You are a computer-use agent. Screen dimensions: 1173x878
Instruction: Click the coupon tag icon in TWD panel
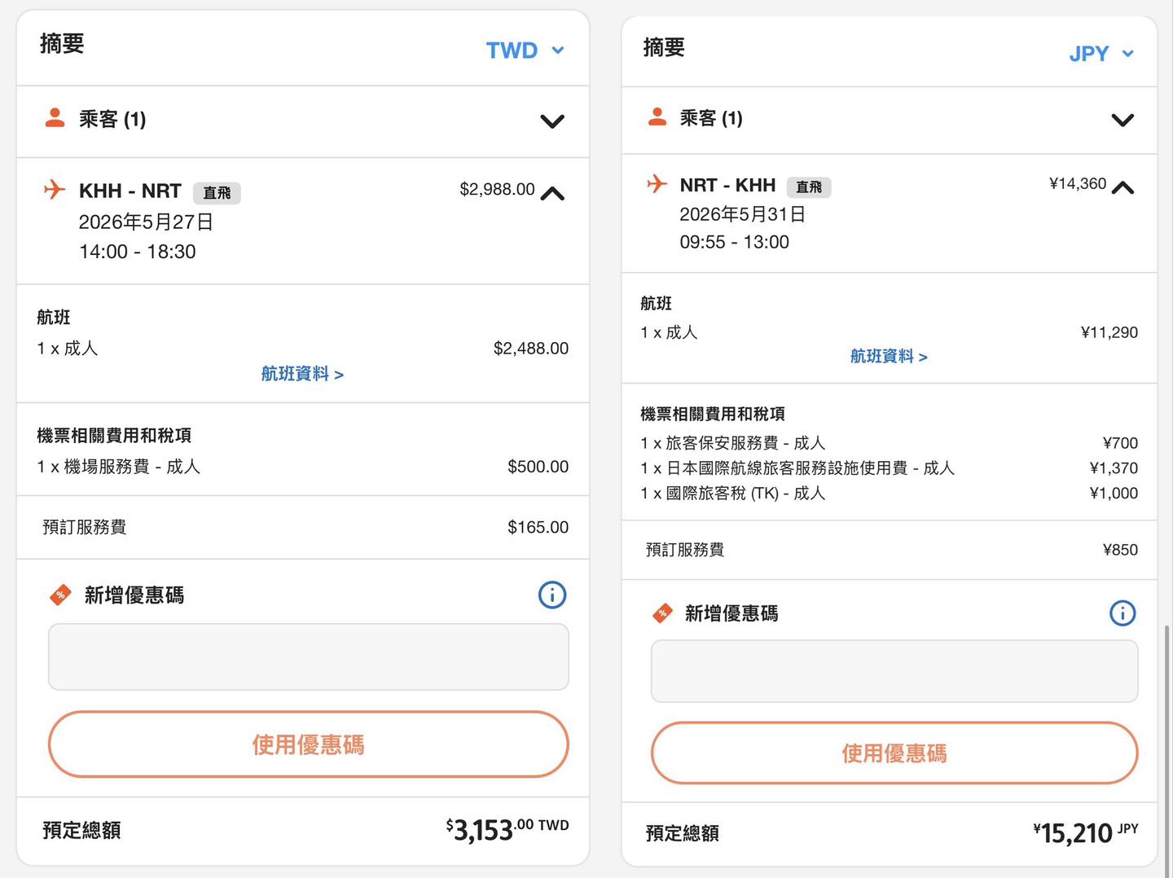pyautogui.click(x=60, y=595)
